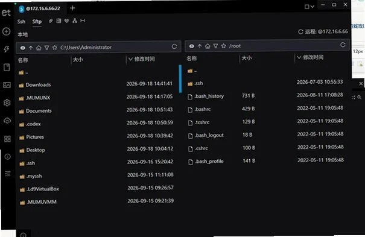
Task: Click the remote 名称 column header
Action: 192,58
